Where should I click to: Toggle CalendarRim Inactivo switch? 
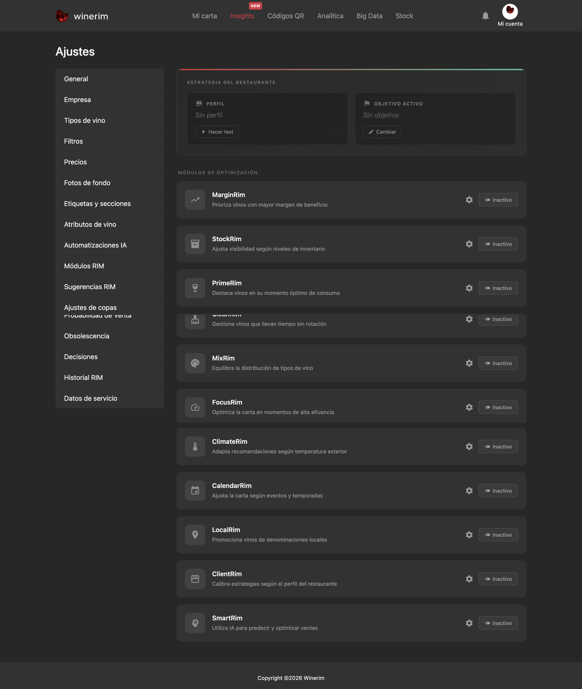tap(498, 491)
